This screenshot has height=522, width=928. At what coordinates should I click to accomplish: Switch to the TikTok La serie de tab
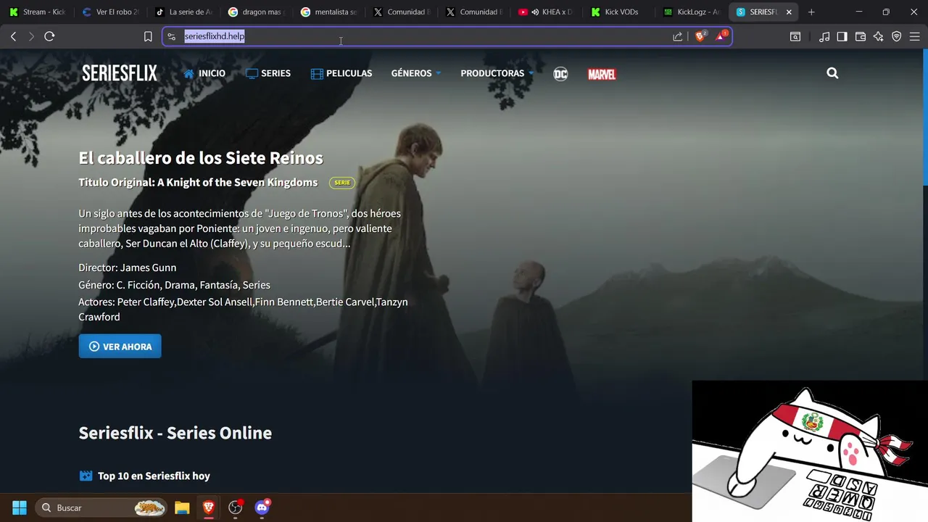click(x=183, y=12)
